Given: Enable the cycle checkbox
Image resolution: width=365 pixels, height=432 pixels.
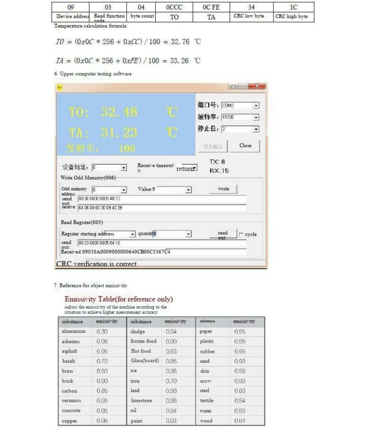Looking at the screenshot, I should (x=241, y=235).
